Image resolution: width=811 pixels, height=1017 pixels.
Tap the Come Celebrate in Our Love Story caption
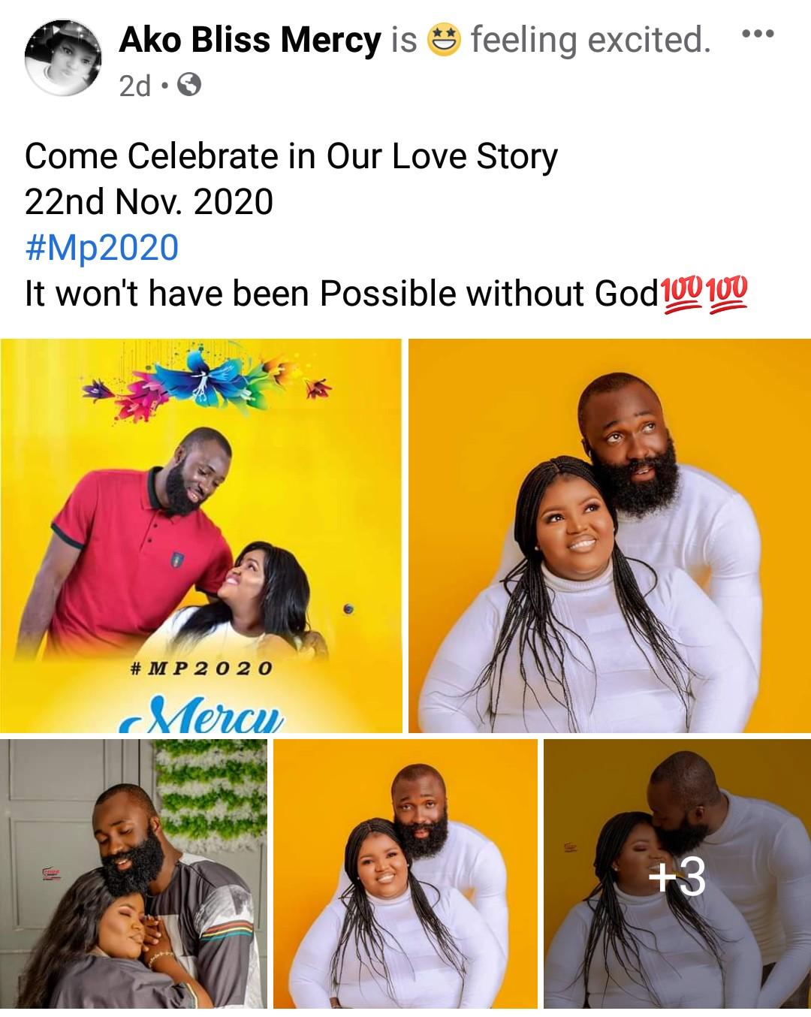[x=291, y=157]
